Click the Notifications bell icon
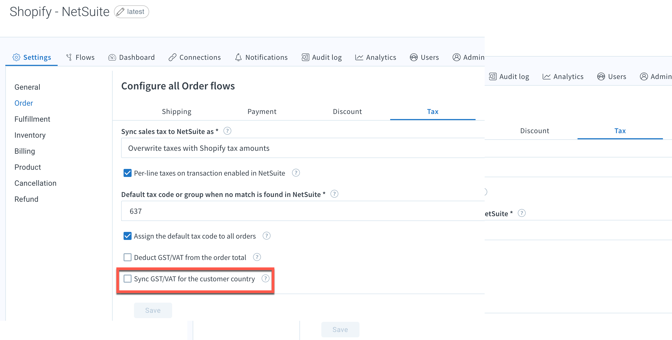The height and width of the screenshot is (340, 672). click(238, 57)
